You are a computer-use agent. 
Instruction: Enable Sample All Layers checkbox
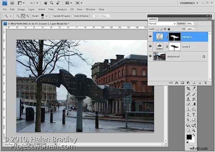point(52,16)
